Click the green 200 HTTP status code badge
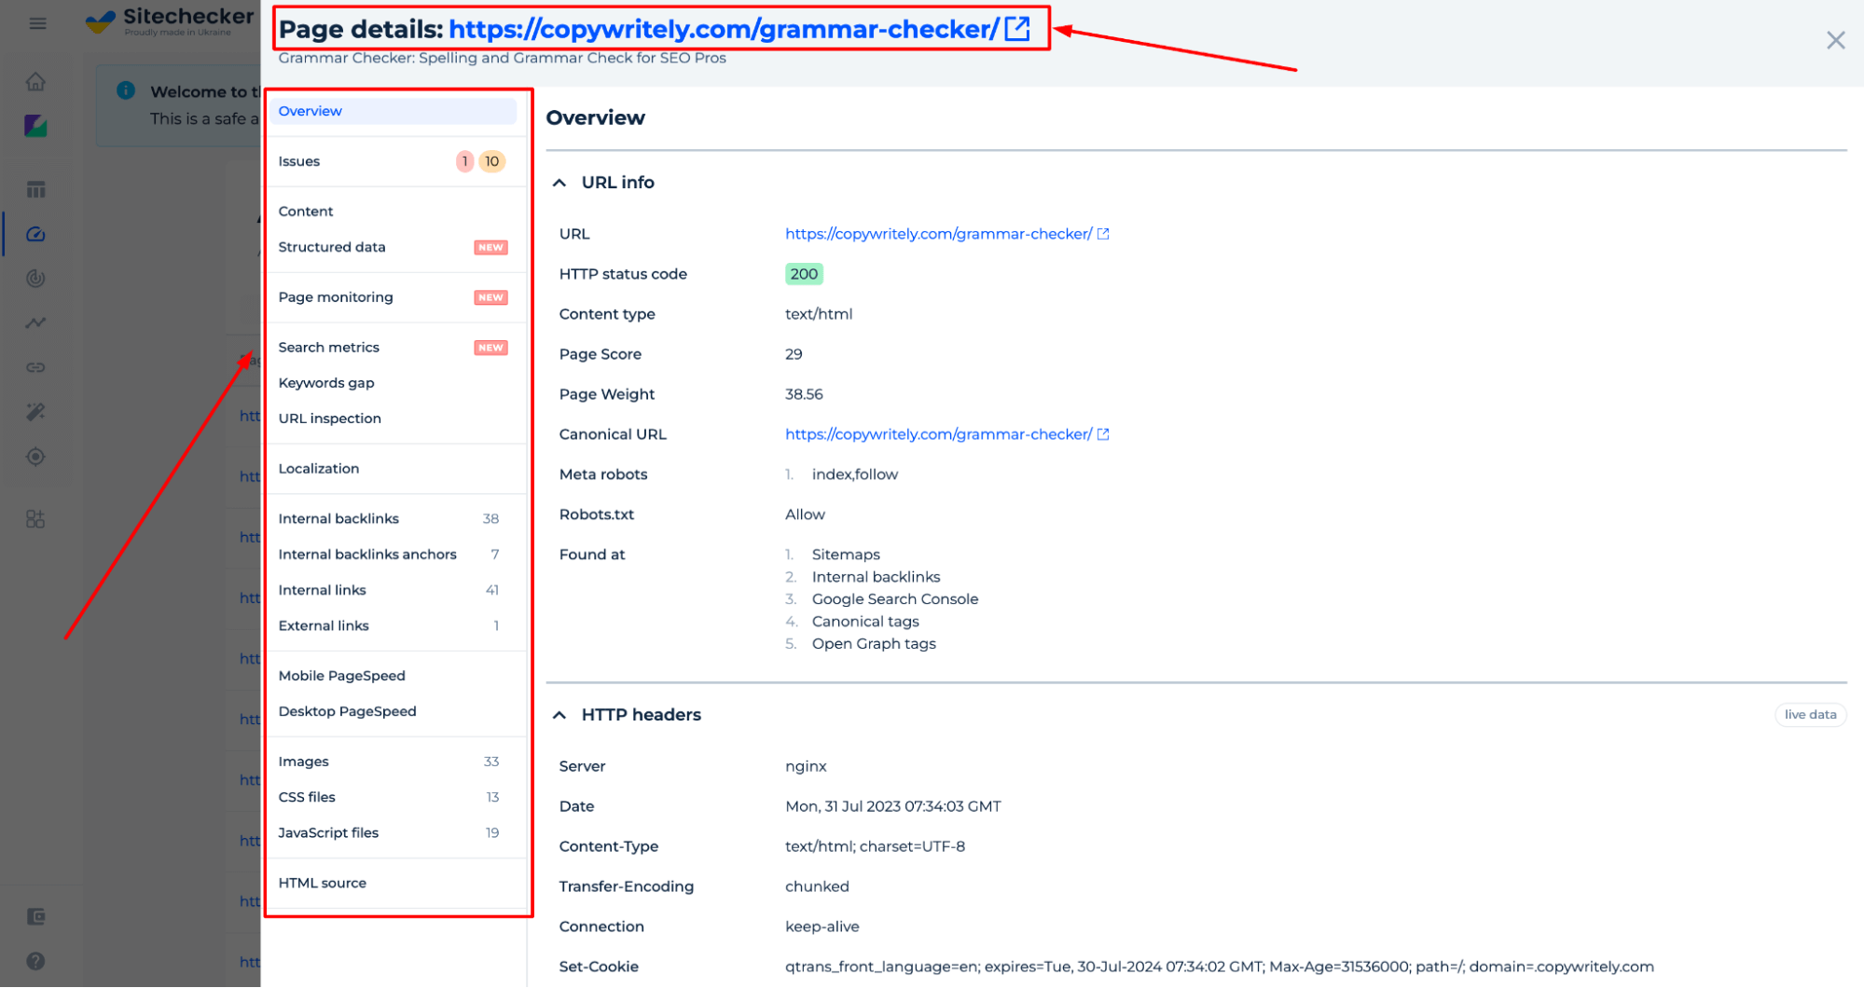The width and height of the screenshot is (1864, 988). [x=804, y=274]
